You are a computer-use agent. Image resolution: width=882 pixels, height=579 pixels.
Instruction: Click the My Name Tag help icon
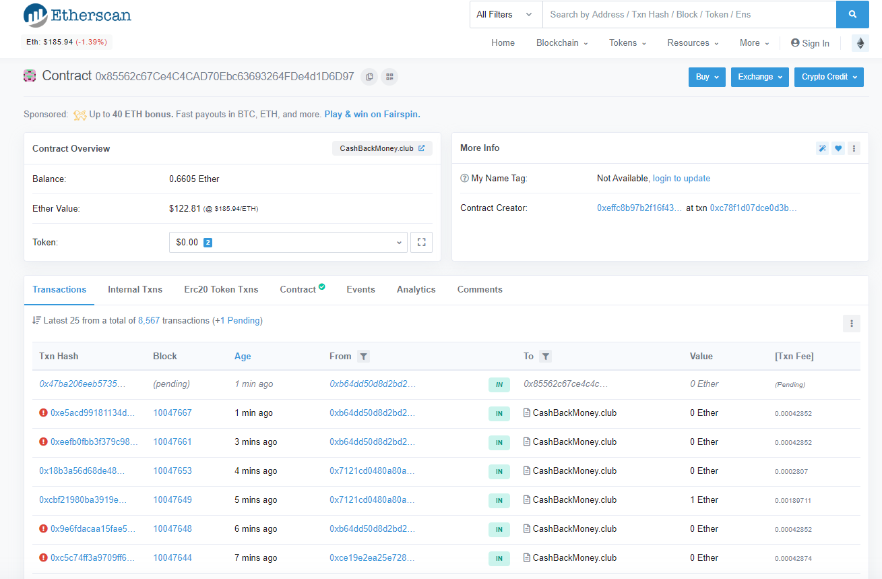[464, 179]
